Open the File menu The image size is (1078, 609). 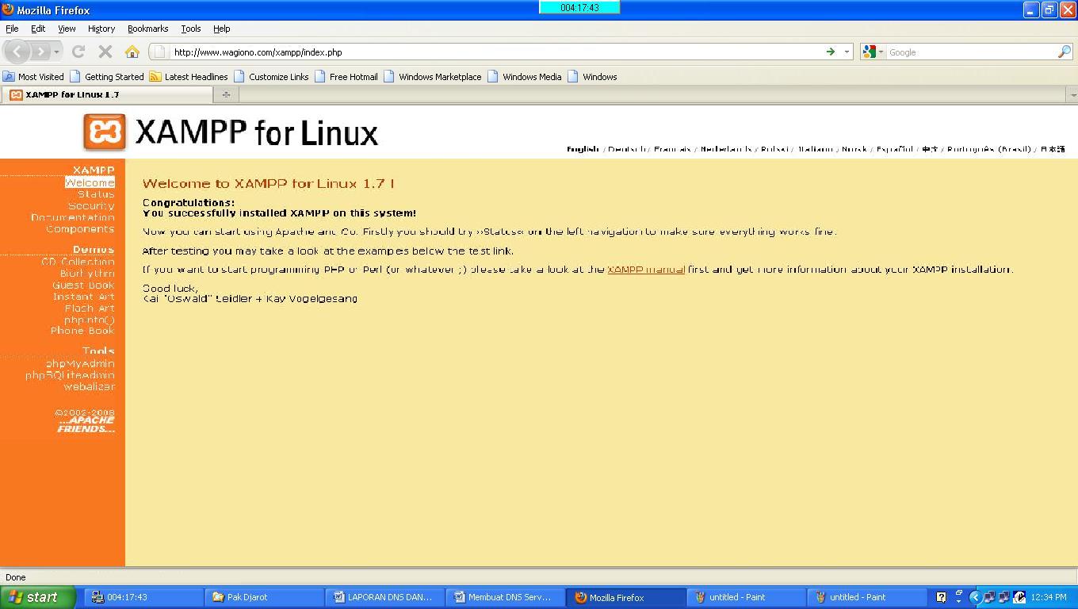tap(12, 29)
